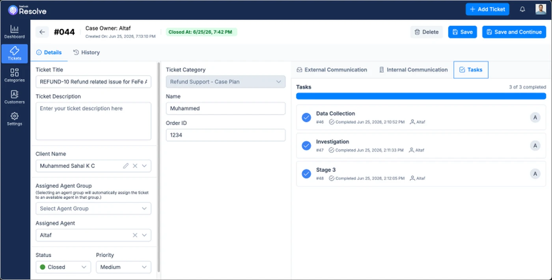Click the Closed At status badge
552x280 pixels.
click(201, 32)
